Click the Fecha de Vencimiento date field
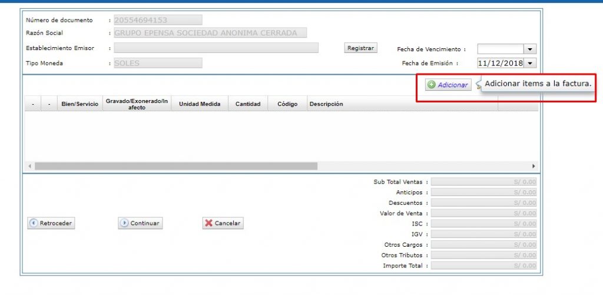 coord(501,49)
